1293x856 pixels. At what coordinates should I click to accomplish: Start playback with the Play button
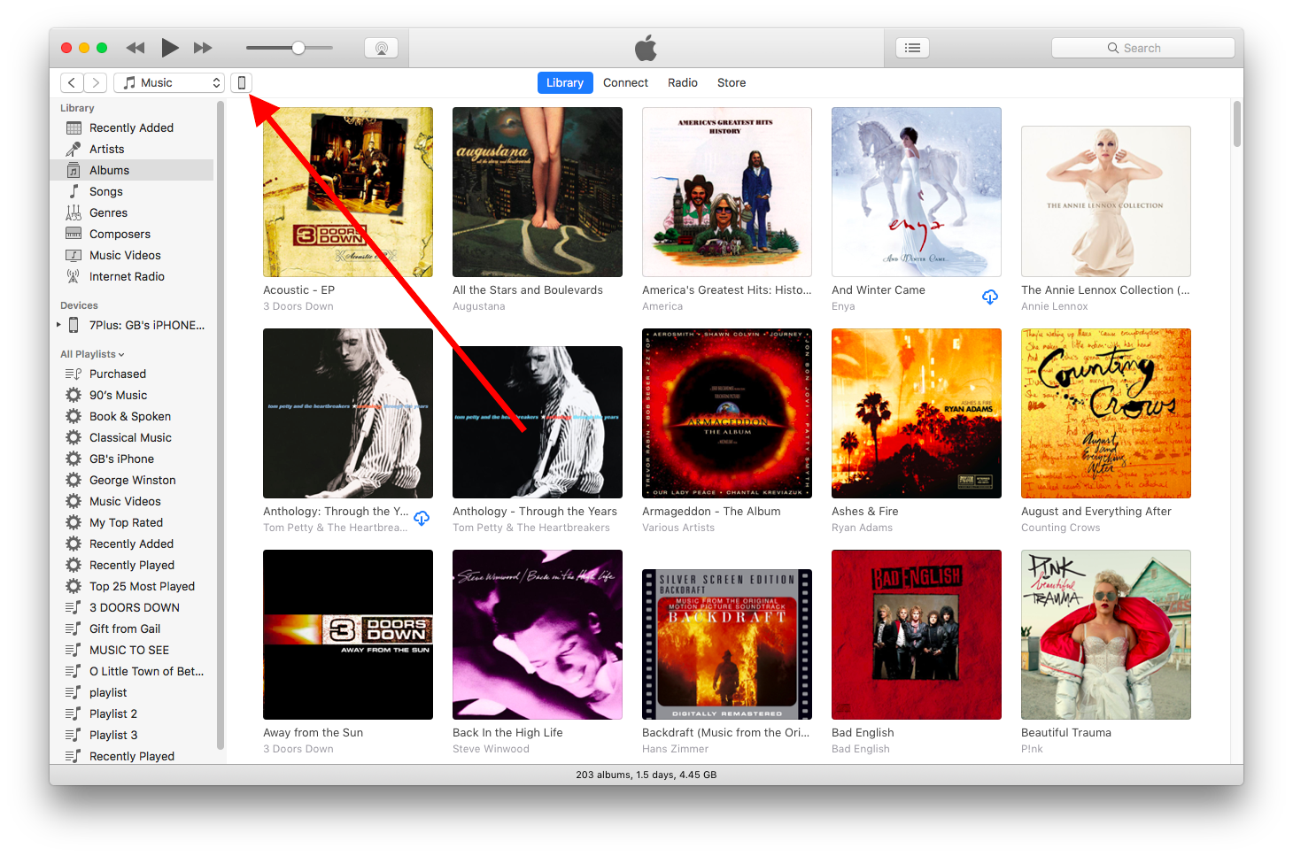[170, 48]
